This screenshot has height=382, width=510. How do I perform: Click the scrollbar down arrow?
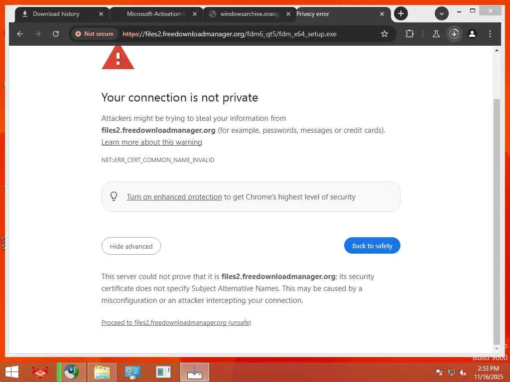point(497,349)
